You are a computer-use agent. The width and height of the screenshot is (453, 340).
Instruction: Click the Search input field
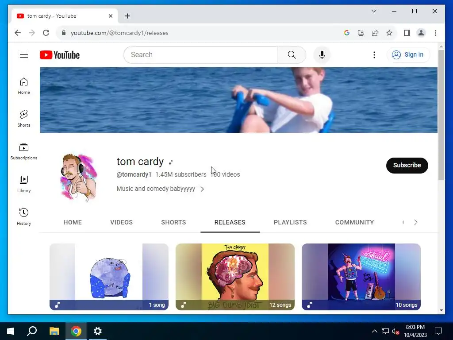click(x=201, y=54)
